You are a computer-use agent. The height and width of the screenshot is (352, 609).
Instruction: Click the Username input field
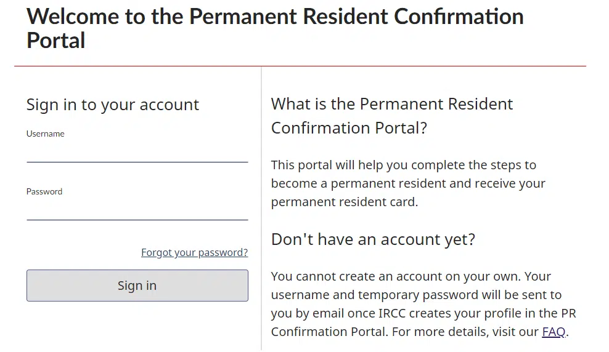[x=137, y=153]
